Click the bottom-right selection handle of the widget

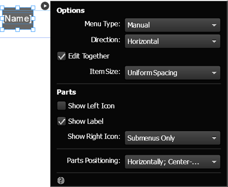tap(33, 30)
